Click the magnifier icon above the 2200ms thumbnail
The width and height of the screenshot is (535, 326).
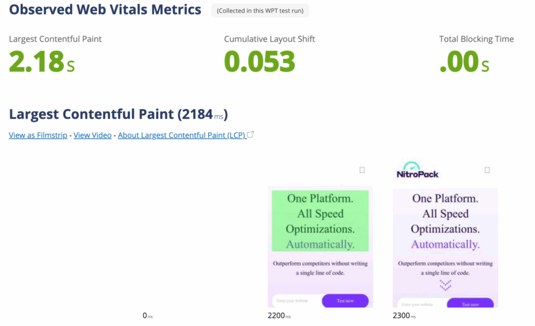362,170
